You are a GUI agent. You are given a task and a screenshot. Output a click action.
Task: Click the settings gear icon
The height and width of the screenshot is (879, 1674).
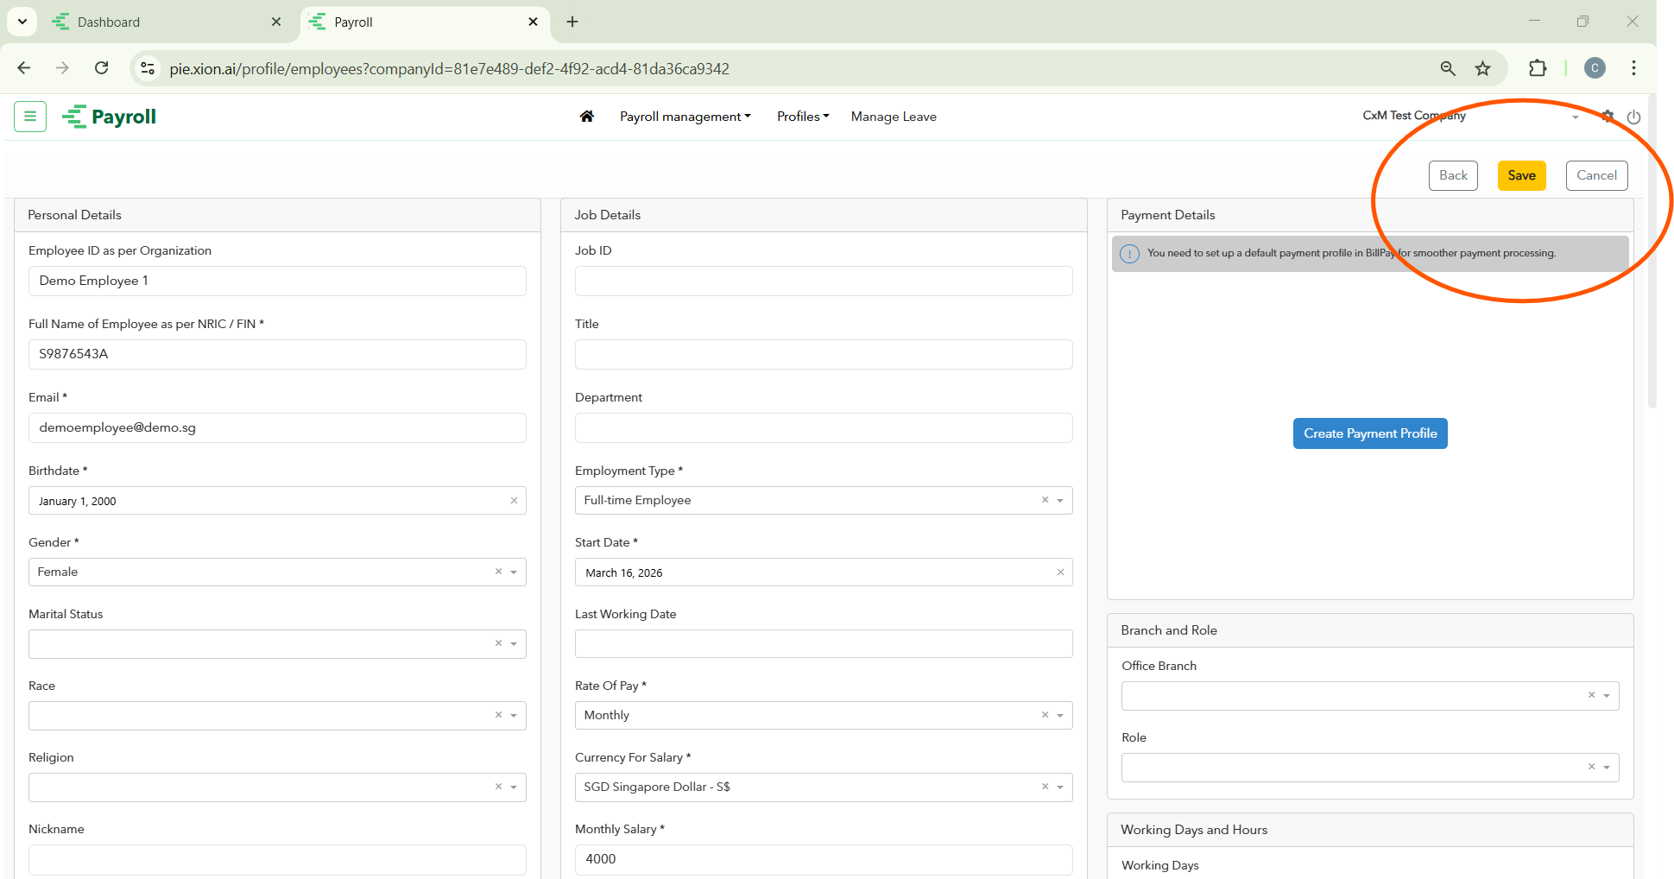1608,117
